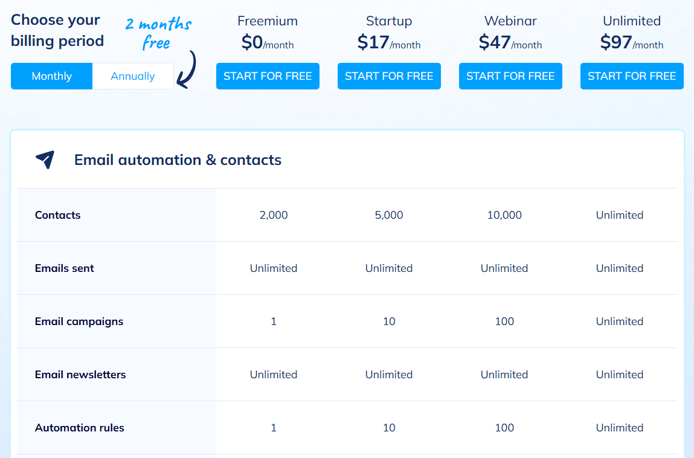Start for free on Startup plan
This screenshot has width=694, height=458.
click(389, 76)
